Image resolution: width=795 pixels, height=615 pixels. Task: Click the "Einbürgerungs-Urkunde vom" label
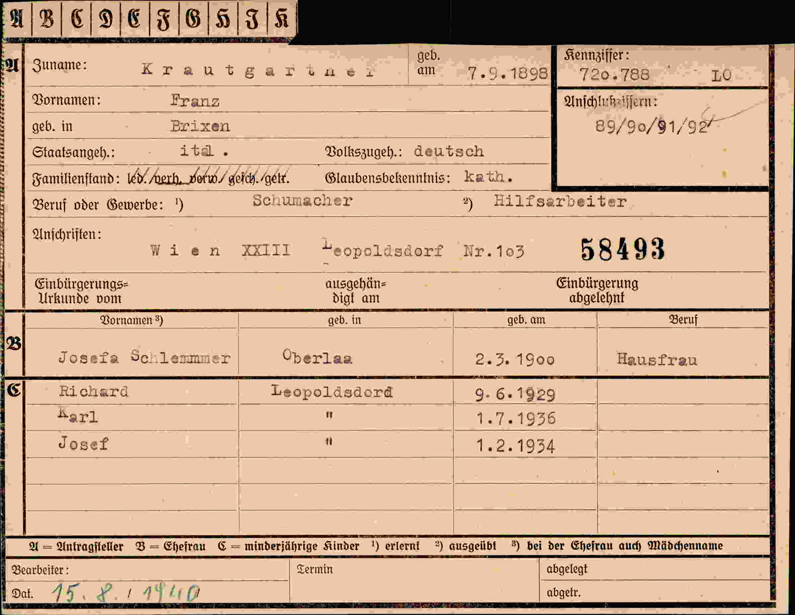(81, 291)
